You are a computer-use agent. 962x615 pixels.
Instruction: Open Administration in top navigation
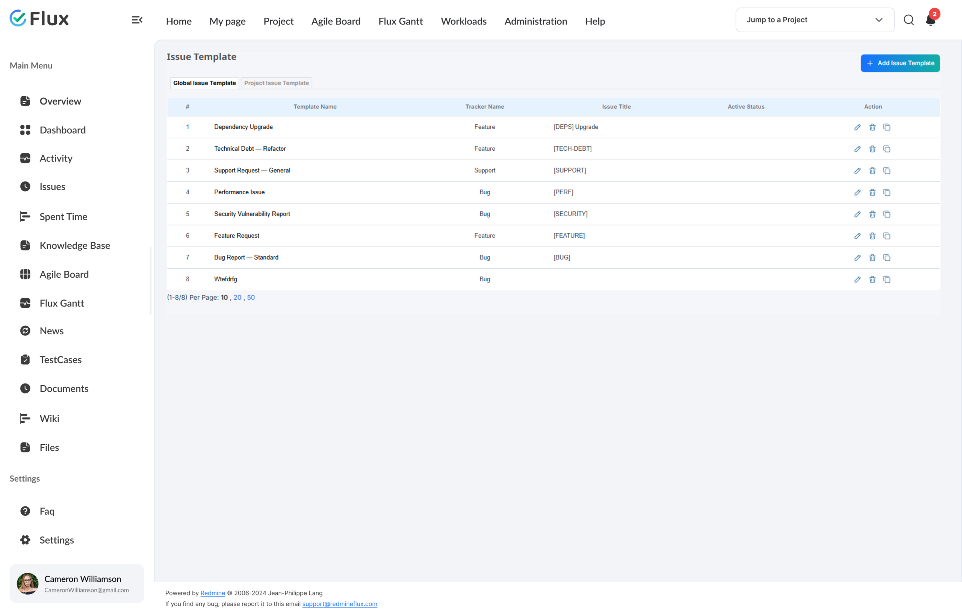click(535, 21)
